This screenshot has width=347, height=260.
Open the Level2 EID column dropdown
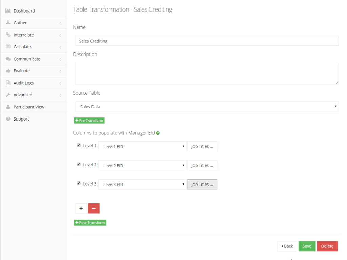[x=142, y=165]
